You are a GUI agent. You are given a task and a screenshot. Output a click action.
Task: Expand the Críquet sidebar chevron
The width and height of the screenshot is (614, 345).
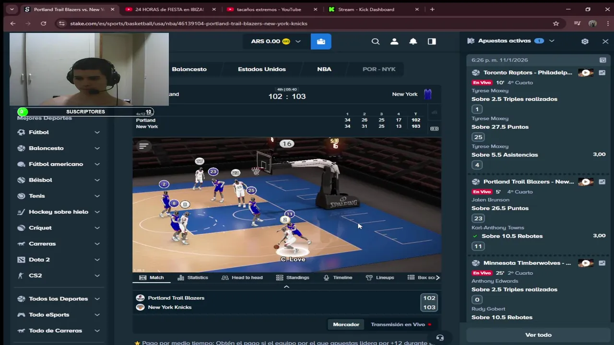[97, 228]
